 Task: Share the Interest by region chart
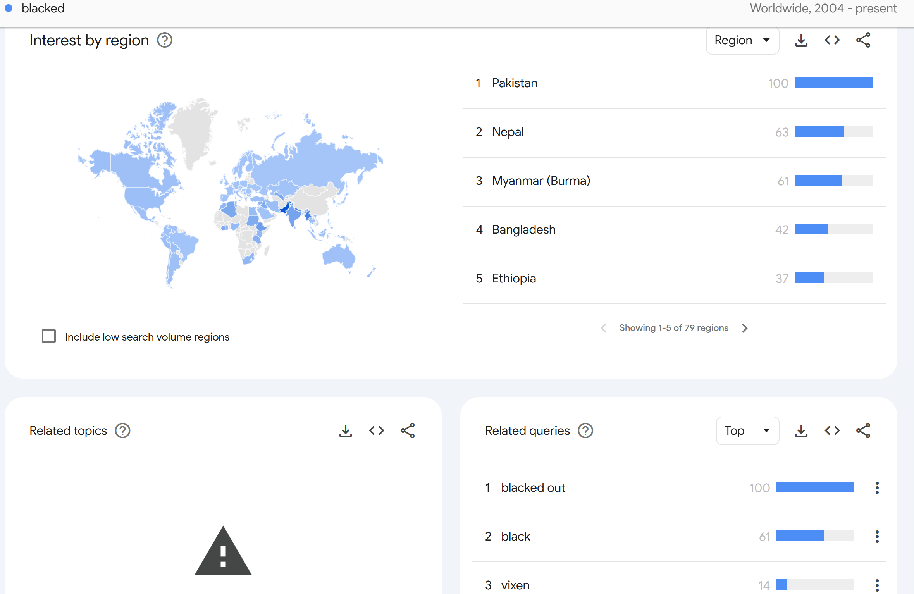tap(863, 40)
